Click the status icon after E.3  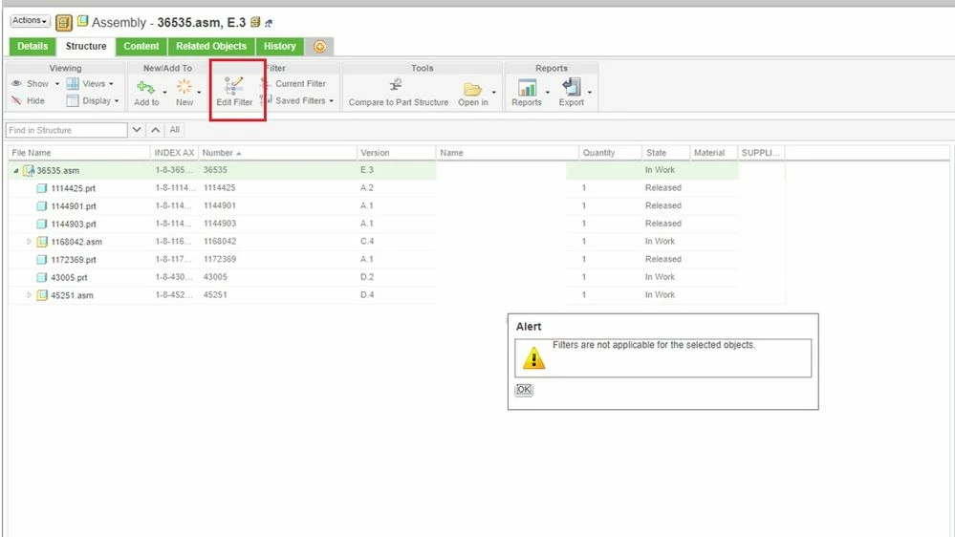point(255,23)
